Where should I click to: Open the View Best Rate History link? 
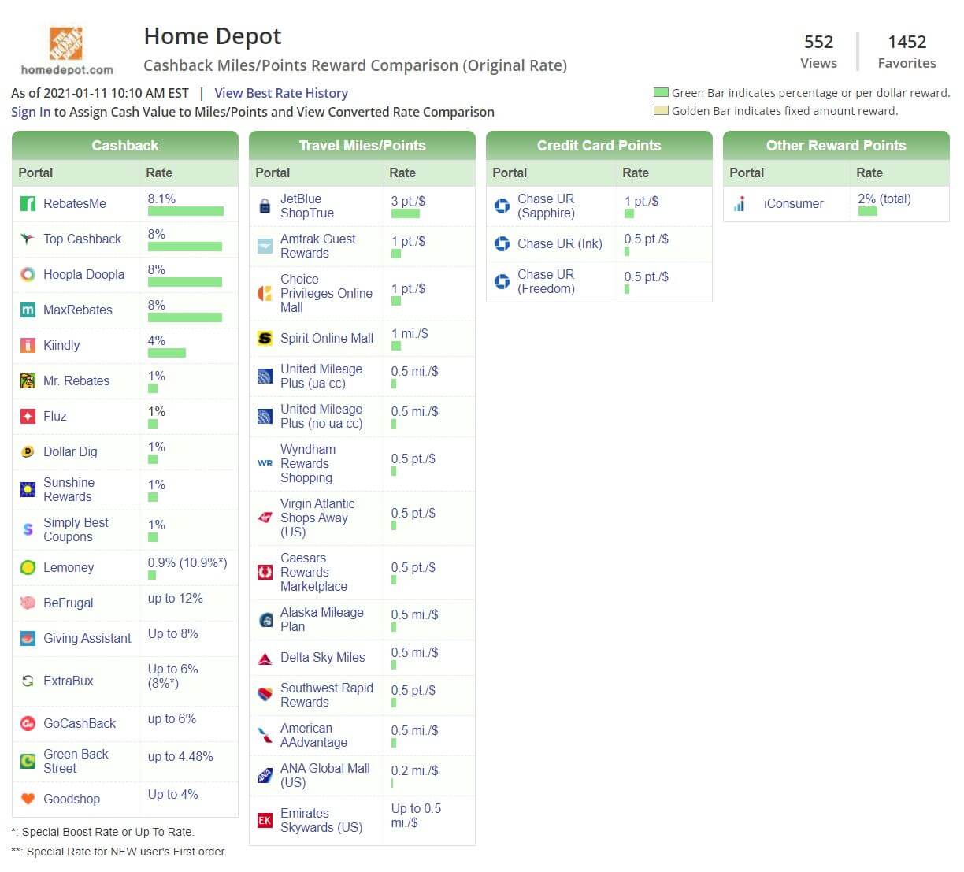coord(281,93)
